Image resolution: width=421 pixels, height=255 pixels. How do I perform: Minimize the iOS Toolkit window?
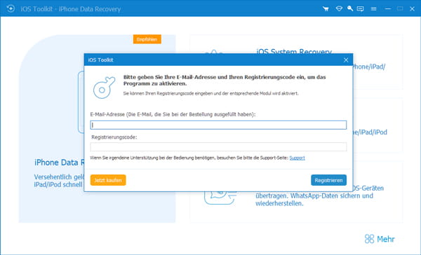pos(388,9)
